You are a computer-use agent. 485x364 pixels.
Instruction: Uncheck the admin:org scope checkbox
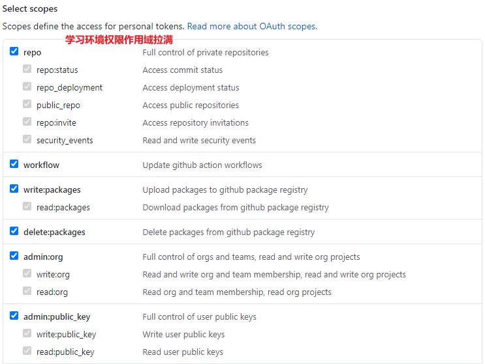[x=14, y=255]
